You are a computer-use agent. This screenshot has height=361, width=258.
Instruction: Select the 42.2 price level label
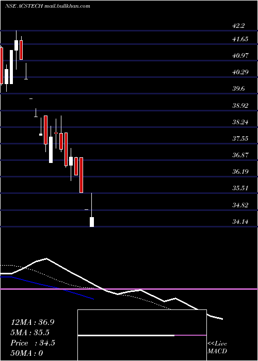pos(238,26)
